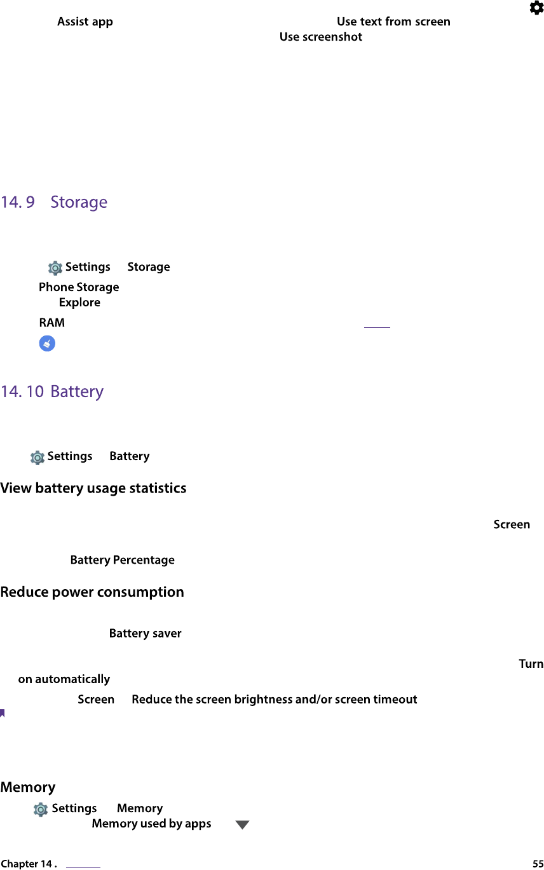544x870 pixels.
Task: Click the Settings gear icon beside Storage
Action: tap(55, 268)
